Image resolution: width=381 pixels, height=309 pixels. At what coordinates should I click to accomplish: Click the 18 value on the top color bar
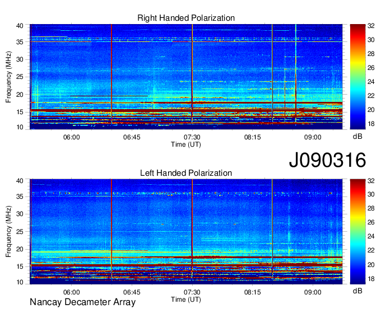click(x=371, y=124)
